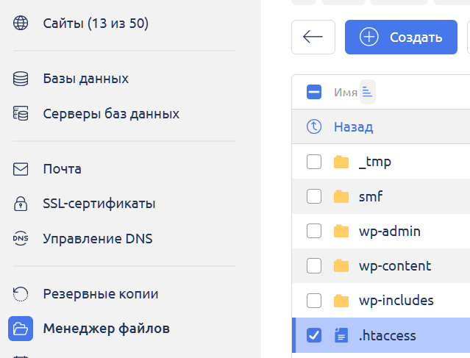
Task: Open the wp-content folder
Action: point(394,266)
